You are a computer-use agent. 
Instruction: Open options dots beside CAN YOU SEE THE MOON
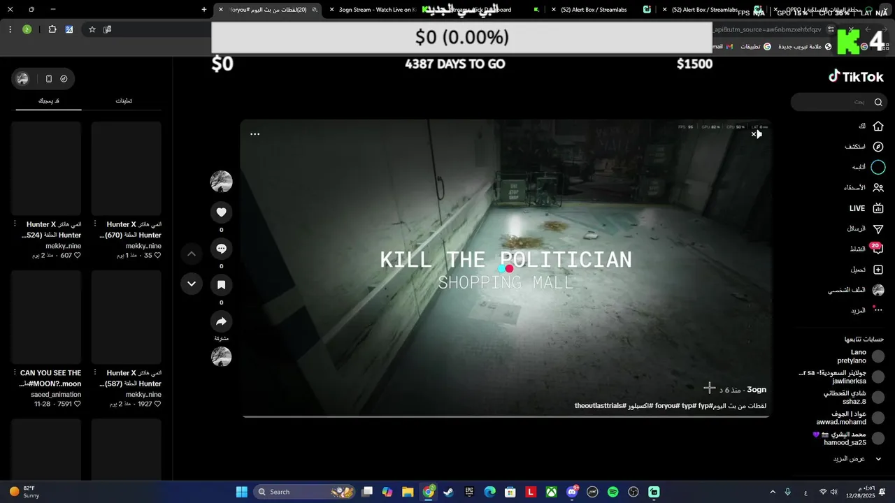[x=15, y=372]
